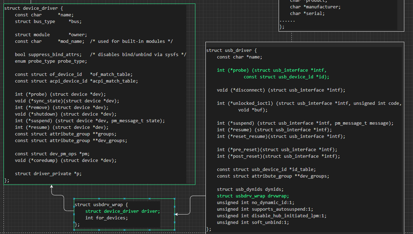413x234 pixels.
Task: Click 'unsigned int disable_hub_initiated_lpm:1;'
Action: [x=272, y=216]
